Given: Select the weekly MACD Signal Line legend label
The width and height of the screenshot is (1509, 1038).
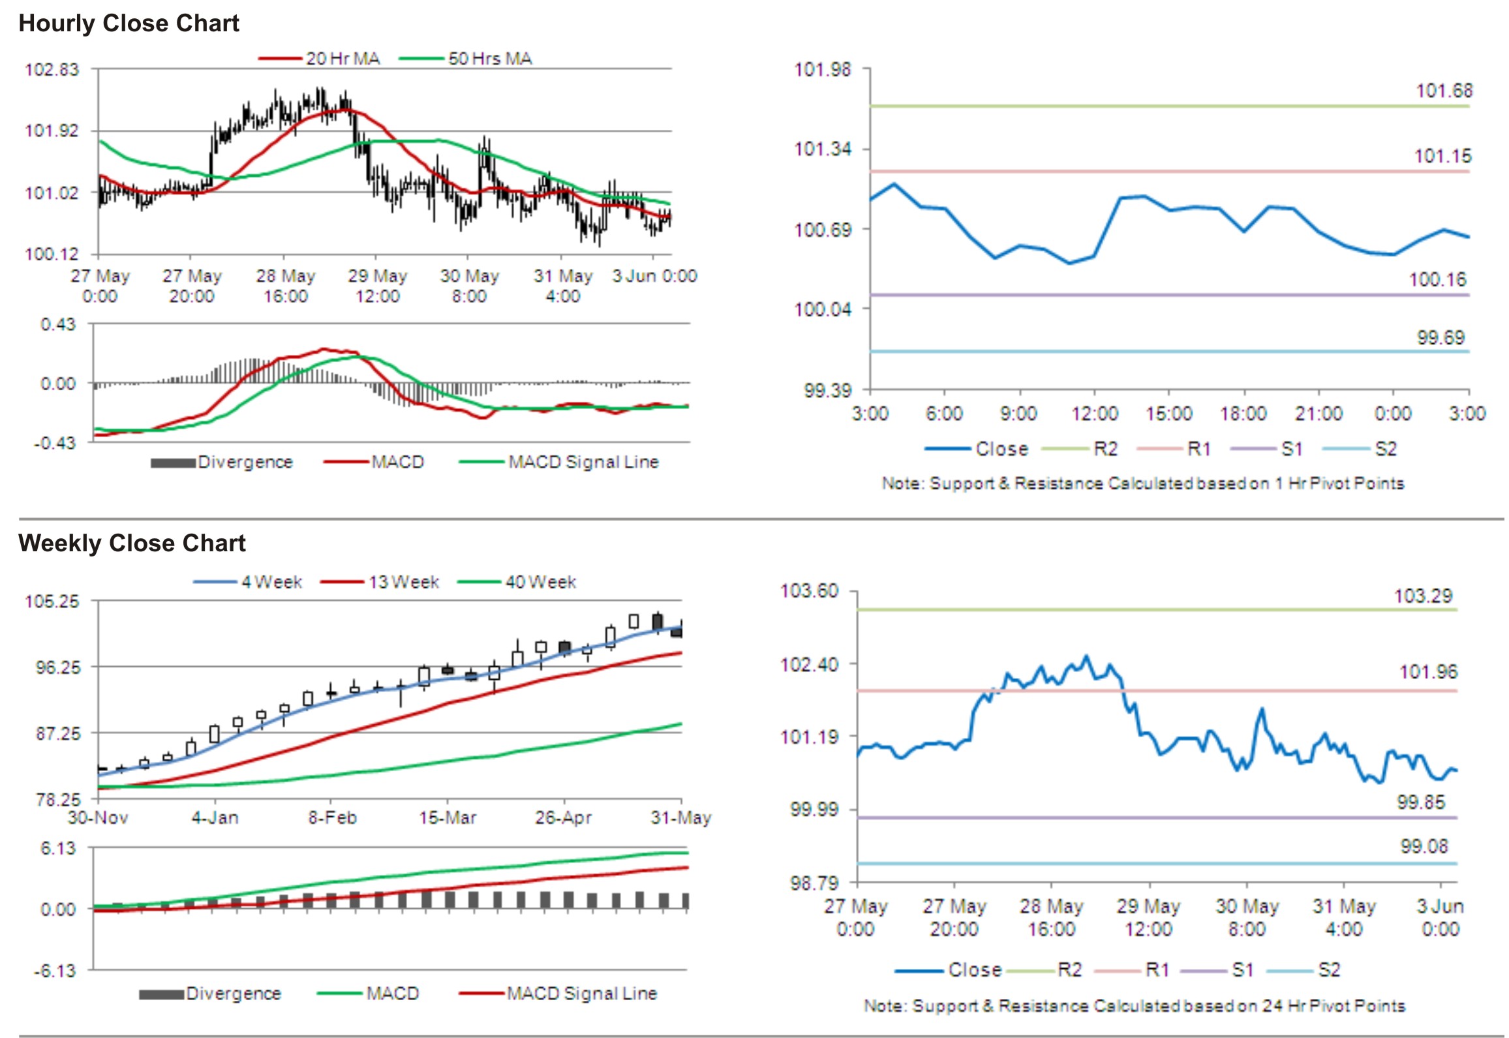Looking at the screenshot, I should [x=582, y=993].
